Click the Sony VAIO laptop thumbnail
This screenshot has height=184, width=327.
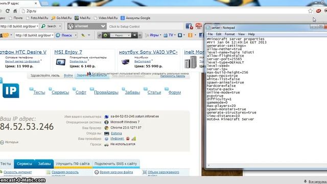(x=126, y=62)
